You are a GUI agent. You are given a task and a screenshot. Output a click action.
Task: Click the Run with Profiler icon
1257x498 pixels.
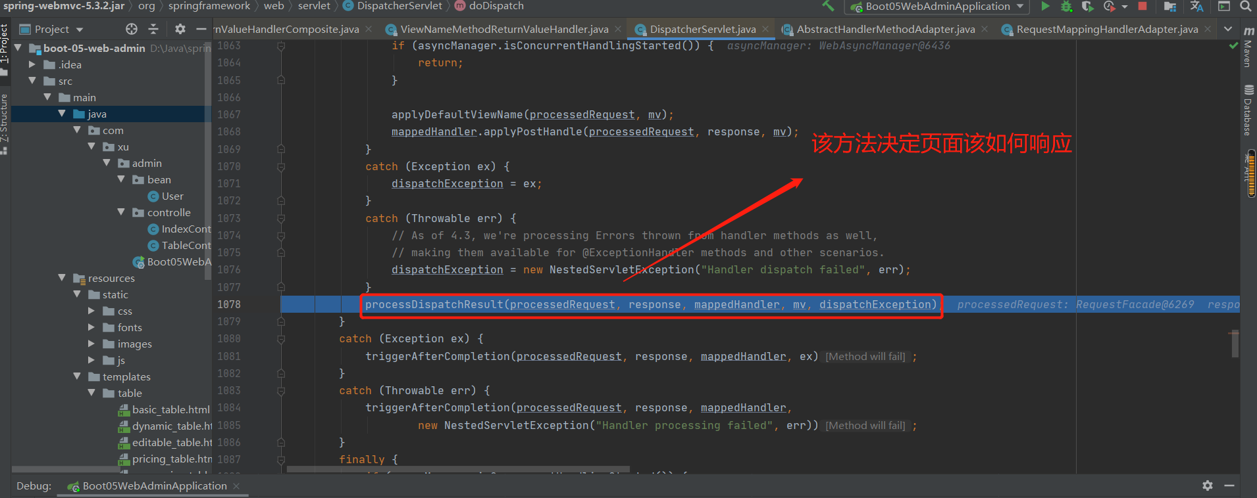coord(1109,7)
